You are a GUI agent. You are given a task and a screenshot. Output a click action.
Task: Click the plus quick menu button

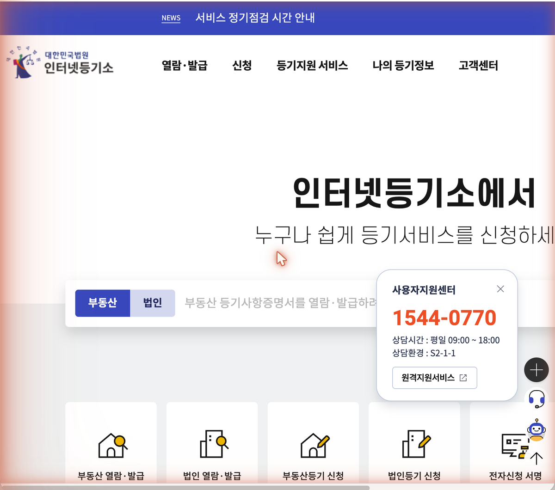536,370
